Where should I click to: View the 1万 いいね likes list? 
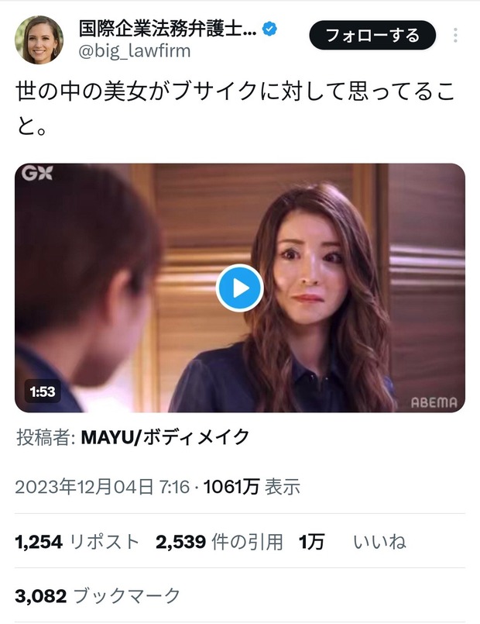pos(352,542)
